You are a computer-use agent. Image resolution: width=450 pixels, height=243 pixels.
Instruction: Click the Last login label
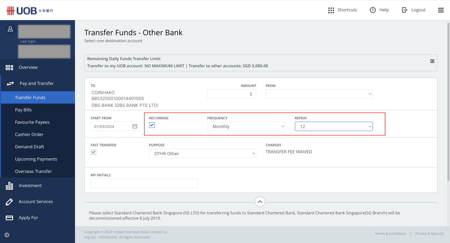pyautogui.click(x=28, y=41)
